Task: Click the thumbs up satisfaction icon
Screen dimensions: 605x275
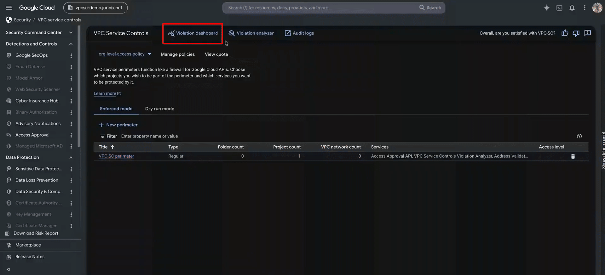Action: 565,33
